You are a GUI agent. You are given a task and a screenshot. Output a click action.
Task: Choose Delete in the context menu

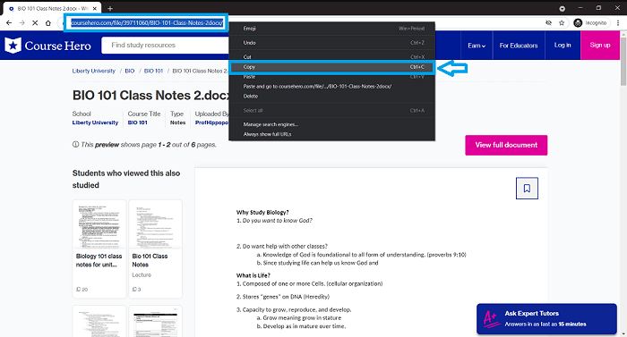click(x=331, y=97)
